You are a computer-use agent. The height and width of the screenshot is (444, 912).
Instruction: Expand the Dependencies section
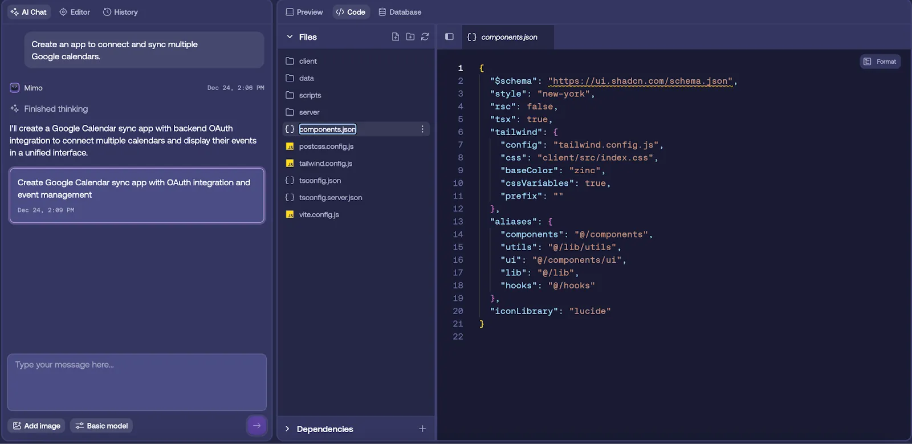point(287,429)
